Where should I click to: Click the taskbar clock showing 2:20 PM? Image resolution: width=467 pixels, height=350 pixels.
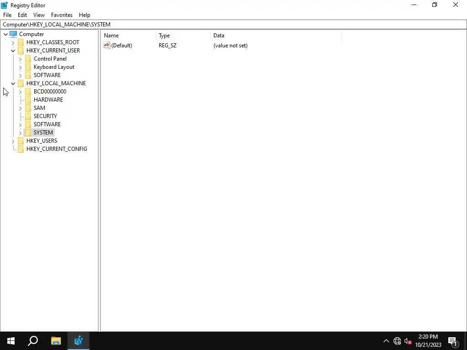coord(428,341)
